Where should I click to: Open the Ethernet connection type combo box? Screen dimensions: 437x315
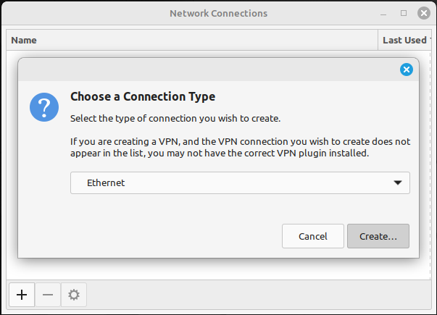pyautogui.click(x=240, y=182)
